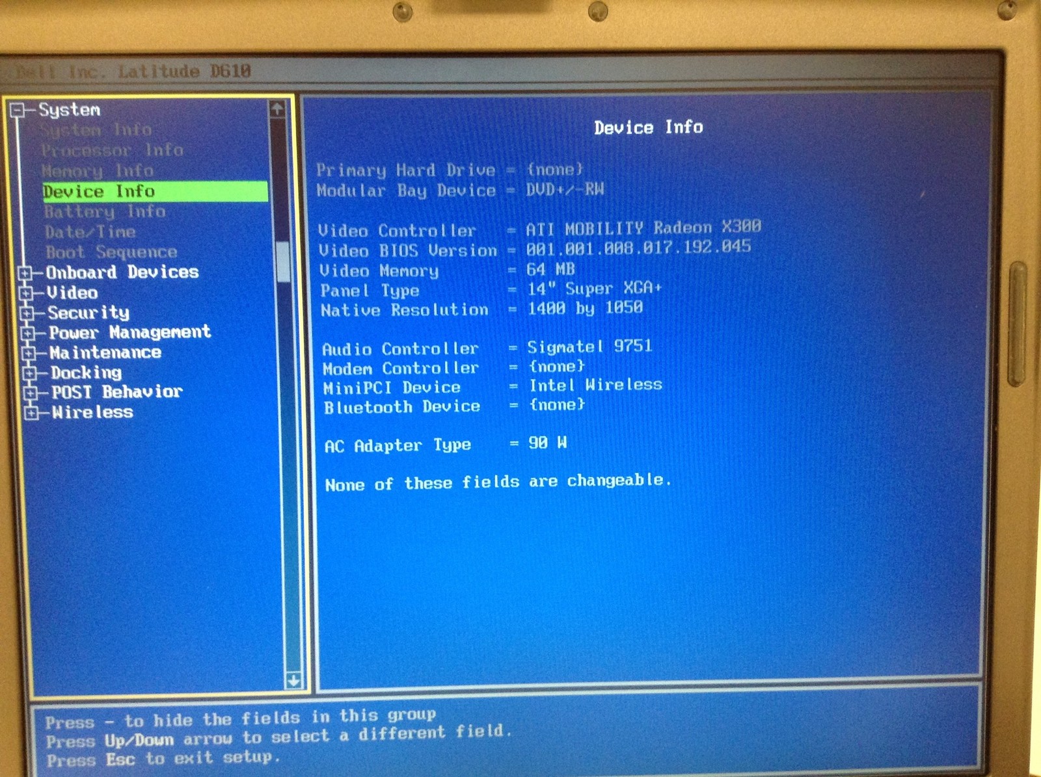Select the highlighted Device Info entry
The width and height of the screenshot is (1041, 777).
point(155,191)
